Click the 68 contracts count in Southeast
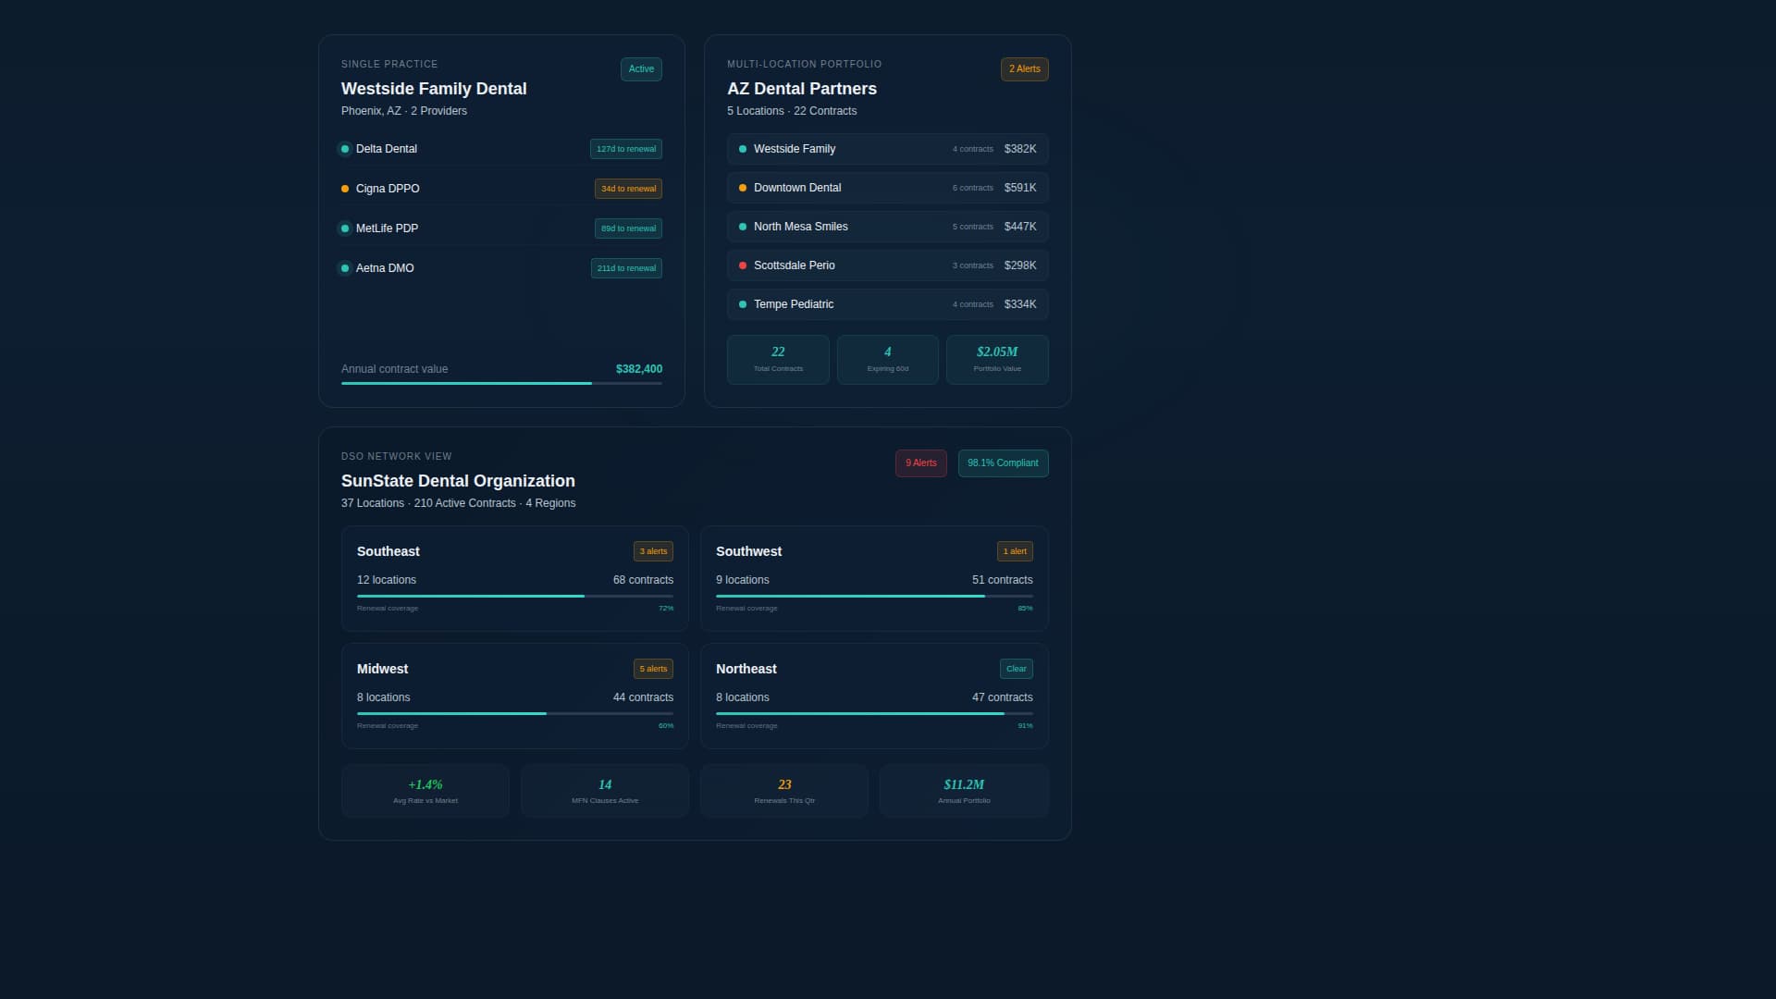Image resolution: width=1776 pixels, height=999 pixels. tap(643, 580)
